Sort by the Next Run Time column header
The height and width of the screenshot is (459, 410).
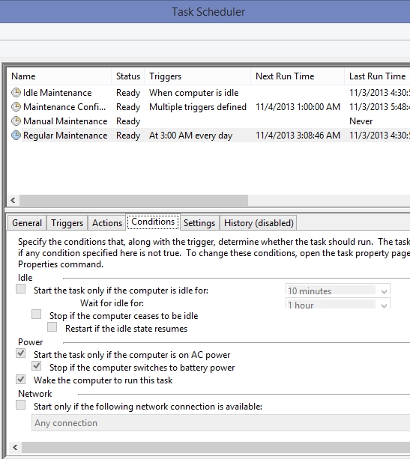pos(298,76)
